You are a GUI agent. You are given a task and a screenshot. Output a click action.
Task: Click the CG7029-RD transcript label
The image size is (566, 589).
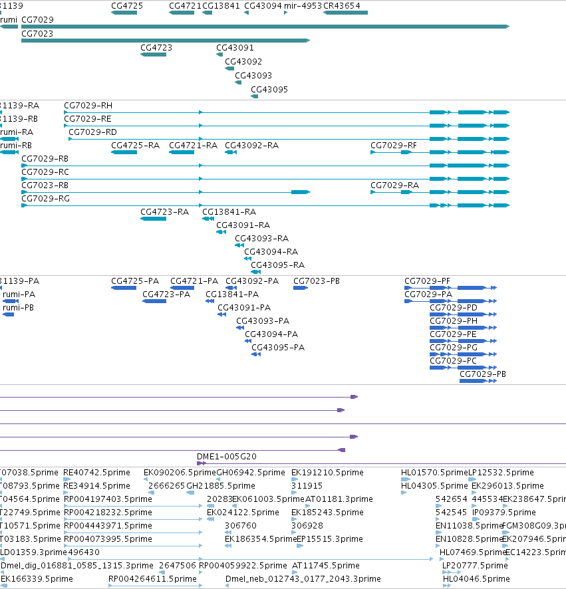[93, 132]
